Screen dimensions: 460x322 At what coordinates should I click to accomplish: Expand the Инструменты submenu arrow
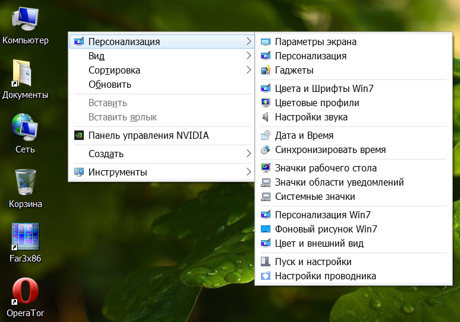[x=249, y=172]
